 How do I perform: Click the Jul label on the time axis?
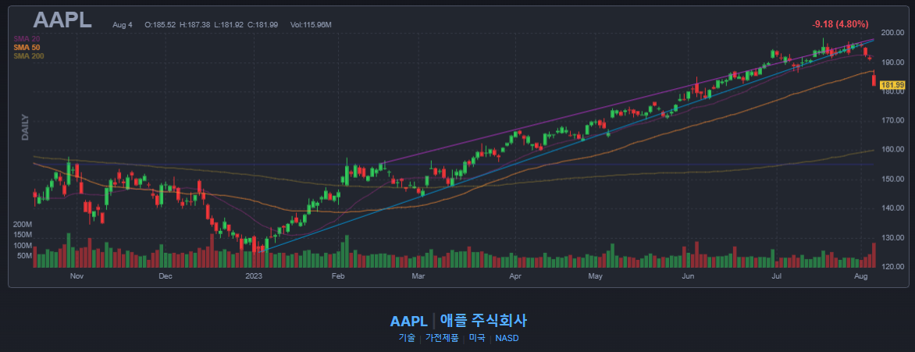(777, 276)
